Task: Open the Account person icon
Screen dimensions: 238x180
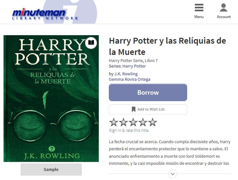Action: click(223, 7)
